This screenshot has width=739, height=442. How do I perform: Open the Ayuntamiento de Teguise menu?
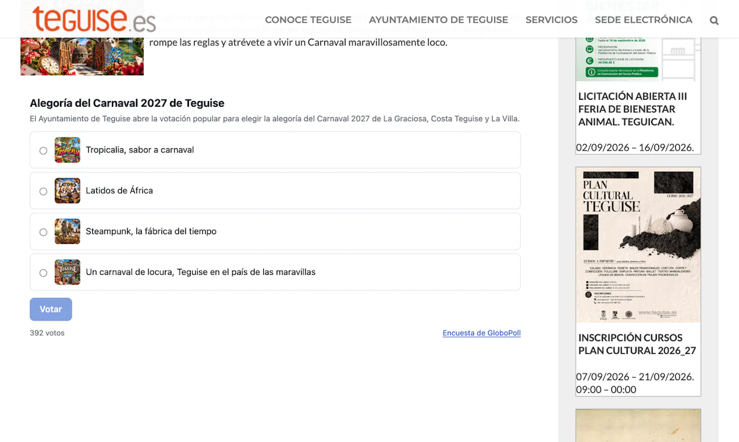click(438, 20)
